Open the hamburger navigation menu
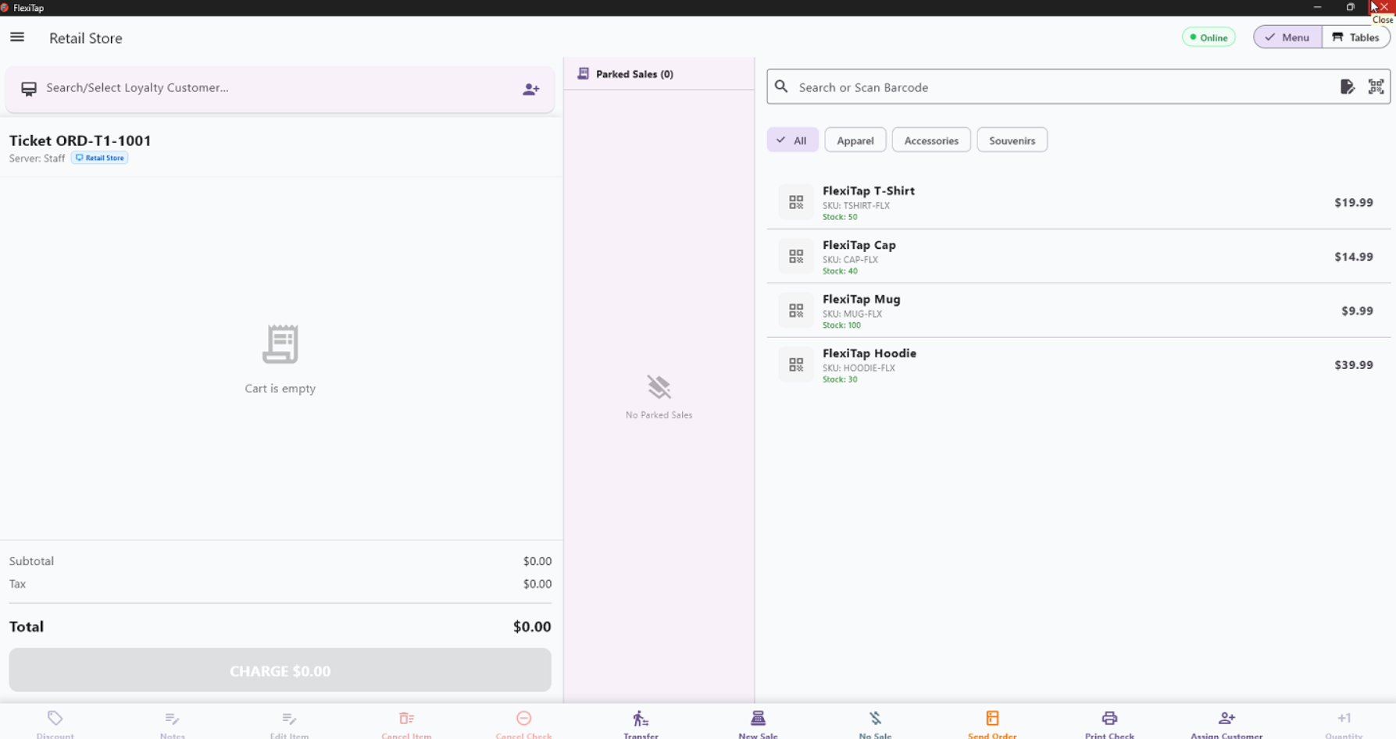The image size is (1396, 739). pos(17,37)
